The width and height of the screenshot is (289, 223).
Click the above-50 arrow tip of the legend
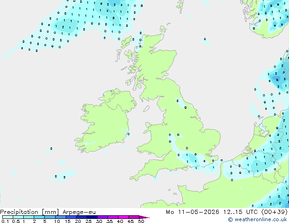(144, 217)
